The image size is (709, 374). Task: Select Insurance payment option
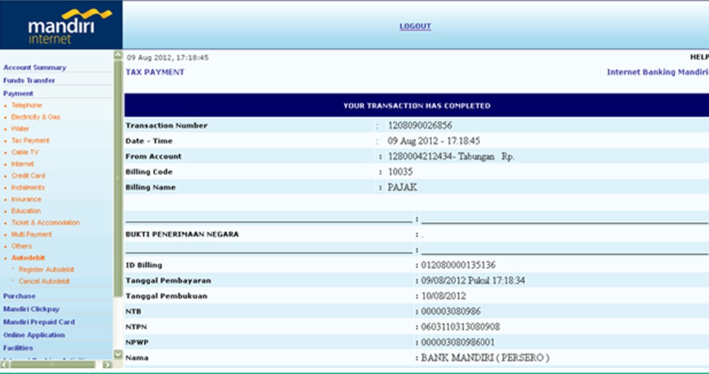click(x=25, y=200)
